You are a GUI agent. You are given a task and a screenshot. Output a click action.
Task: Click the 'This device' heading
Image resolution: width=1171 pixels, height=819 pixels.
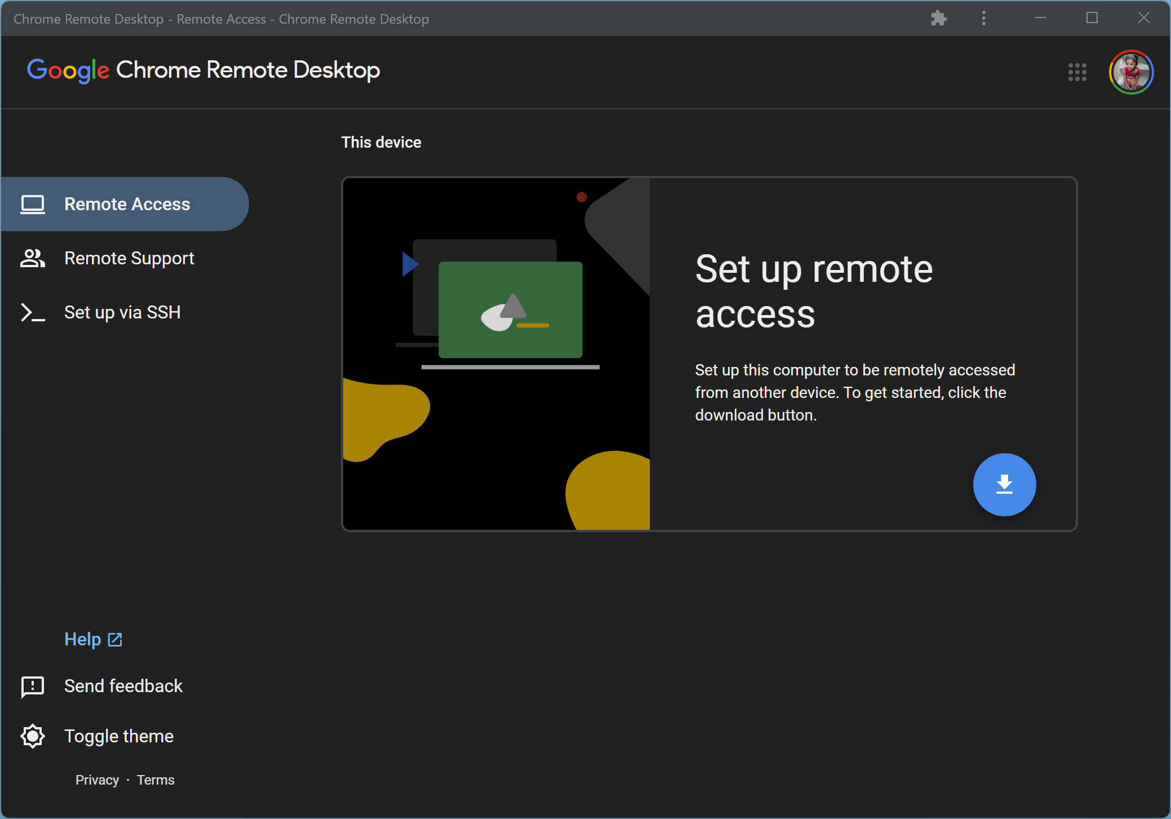point(381,142)
